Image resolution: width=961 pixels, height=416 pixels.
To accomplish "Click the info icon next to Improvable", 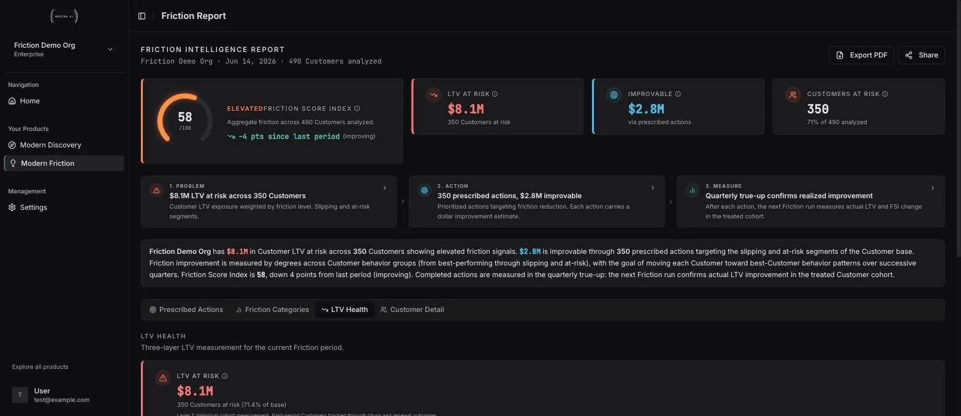I will (678, 94).
